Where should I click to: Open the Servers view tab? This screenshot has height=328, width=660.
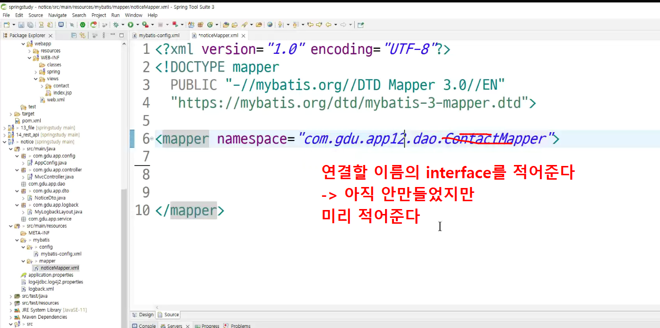pos(175,326)
